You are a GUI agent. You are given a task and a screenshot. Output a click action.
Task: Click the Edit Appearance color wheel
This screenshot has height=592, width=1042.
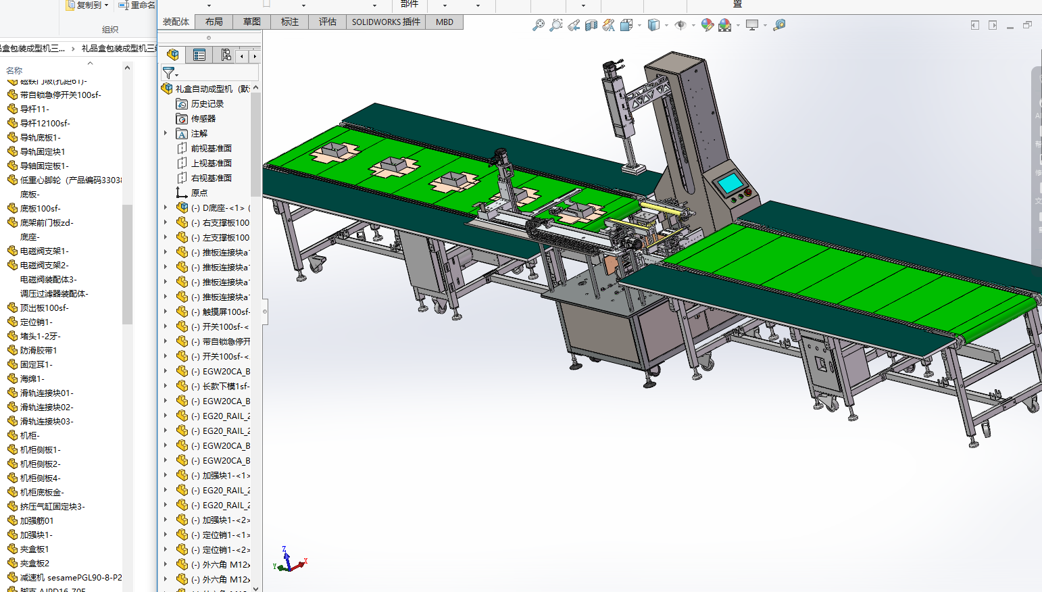pyautogui.click(x=707, y=25)
